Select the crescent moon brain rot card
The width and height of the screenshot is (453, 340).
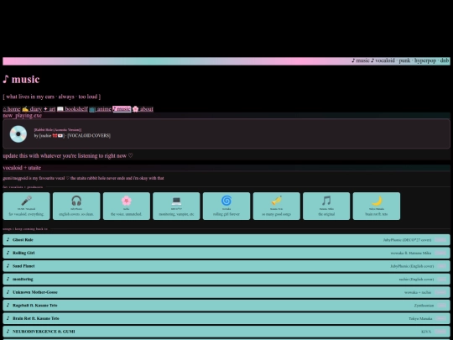click(x=377, y=207)
